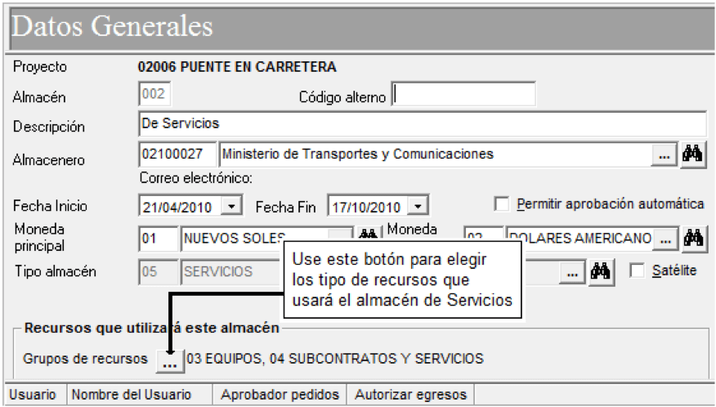The width and height of the screenshot is (716, 407).
Task: Click binoculars search icon next to Almacenero
Action: point(693,154)
